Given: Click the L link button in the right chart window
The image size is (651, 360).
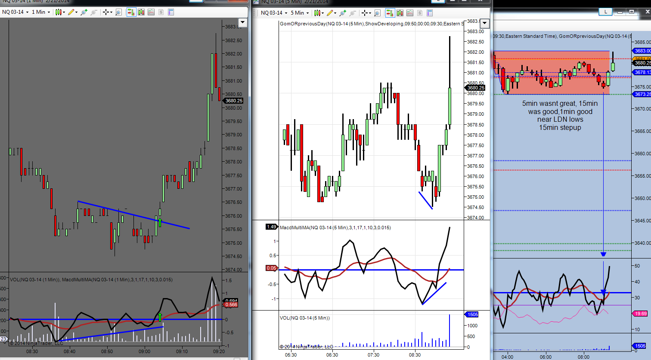Looking at the screenshot, I should [x=606, y=12].
